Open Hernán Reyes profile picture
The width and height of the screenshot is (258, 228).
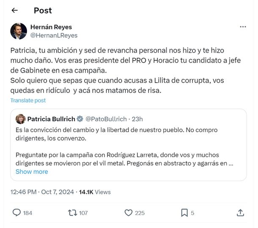pyautogui.click(x=19, y=31)
